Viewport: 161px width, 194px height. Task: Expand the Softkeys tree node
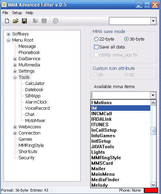(8, 34)
